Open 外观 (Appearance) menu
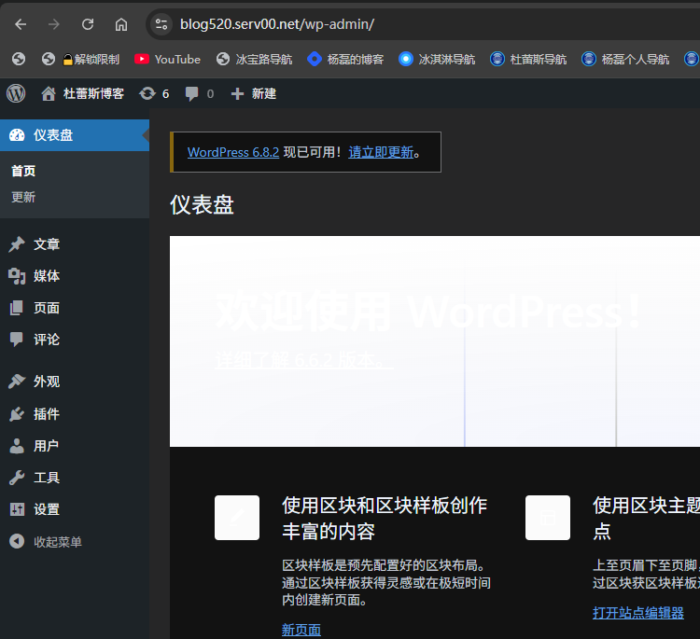Image resolution: width=700 pixels, height=639 pixels. pos(47,382)
